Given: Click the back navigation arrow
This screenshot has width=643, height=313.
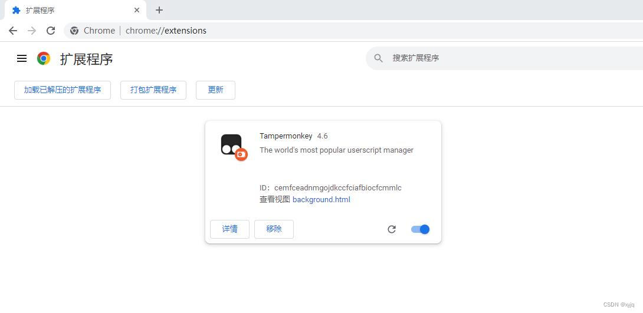Looking at the screenshot, I should [13, 31].
